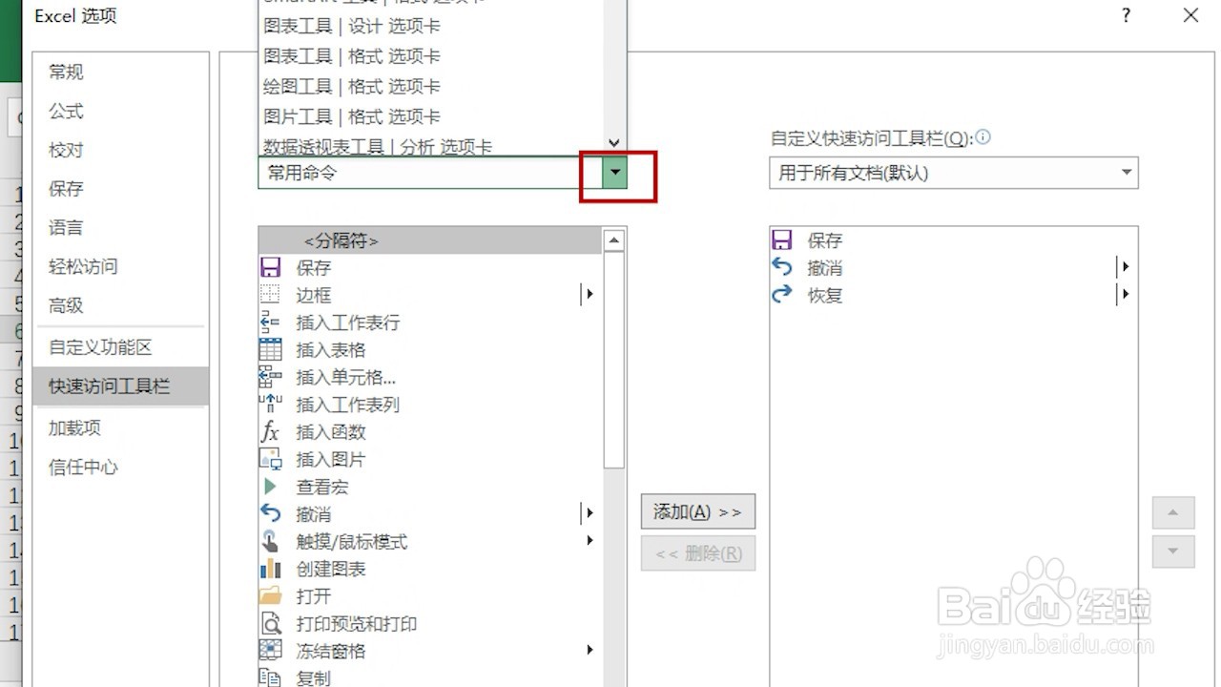1221x687 pixels.
Task: Click the 添加(A) button
Action: [x=697, y=511]
